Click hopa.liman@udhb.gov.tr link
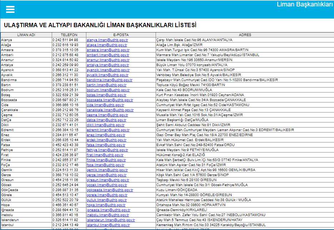The image size is (334, 230). (x=106, y=205)
